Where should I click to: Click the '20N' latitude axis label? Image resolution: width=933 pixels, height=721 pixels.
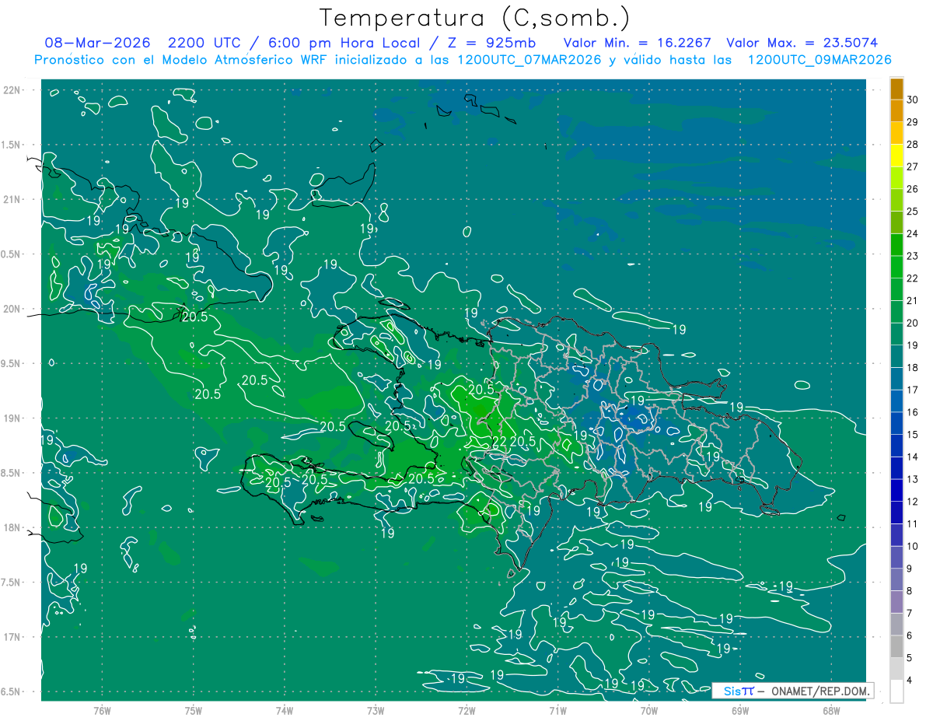(12, 309)
